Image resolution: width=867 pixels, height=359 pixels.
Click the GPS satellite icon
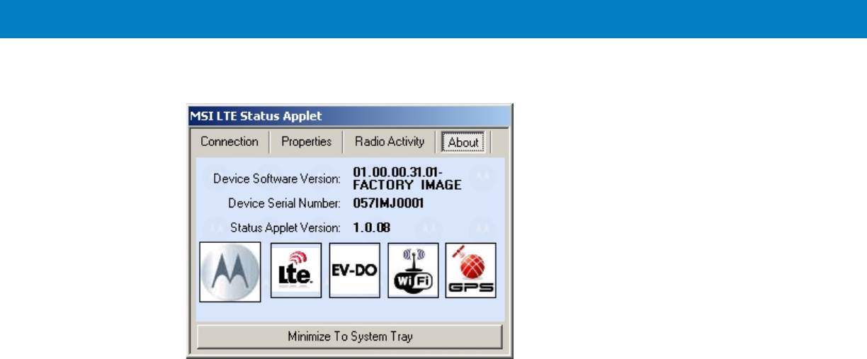tap(471, 270)
